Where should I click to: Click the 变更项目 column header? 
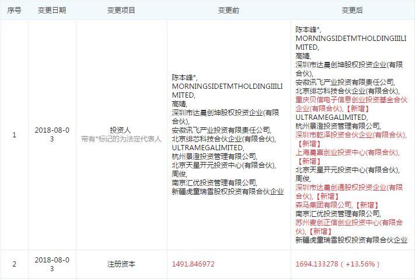tap(121, 11)
